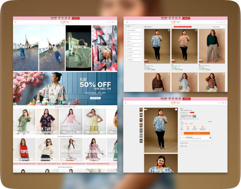The image size is (241, 189).
Task: Open the Tops category tile
Action: point(24,151)
